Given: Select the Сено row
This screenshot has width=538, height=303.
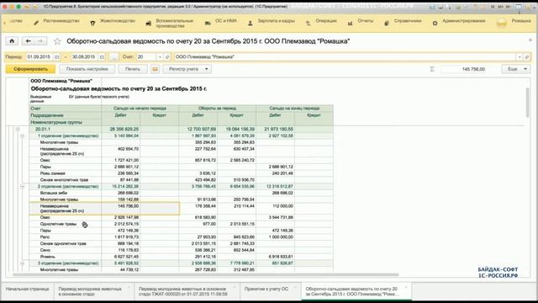Looking at the screenshot, I should (182, 250).
